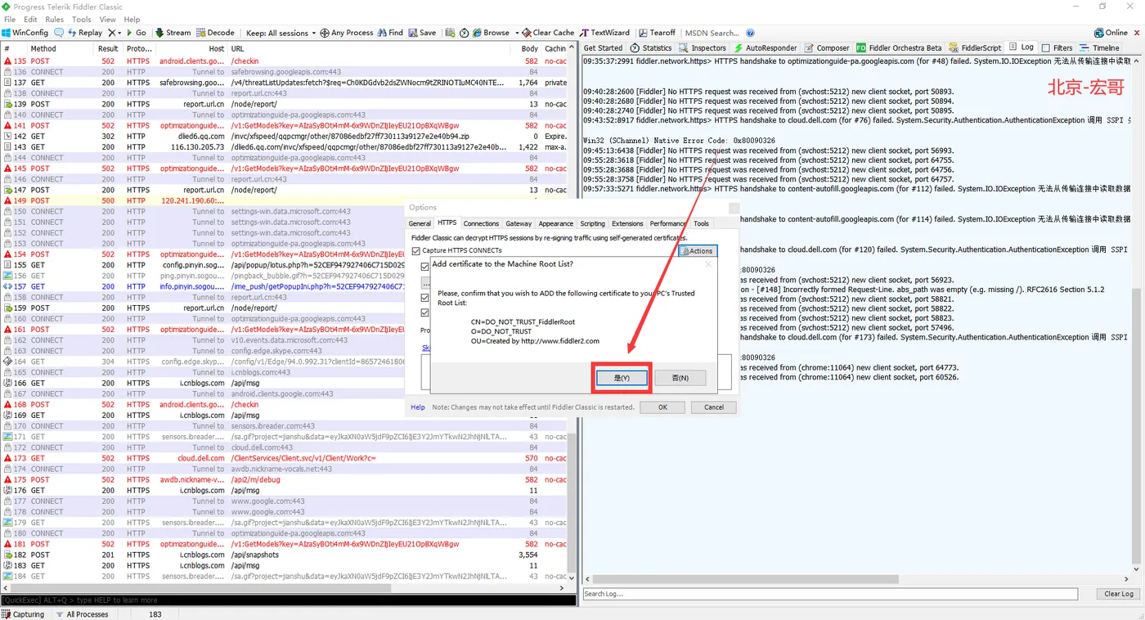Open Find sessions from the toolbar
Screen dimensions: 1145x620
(x=390, y=33)
